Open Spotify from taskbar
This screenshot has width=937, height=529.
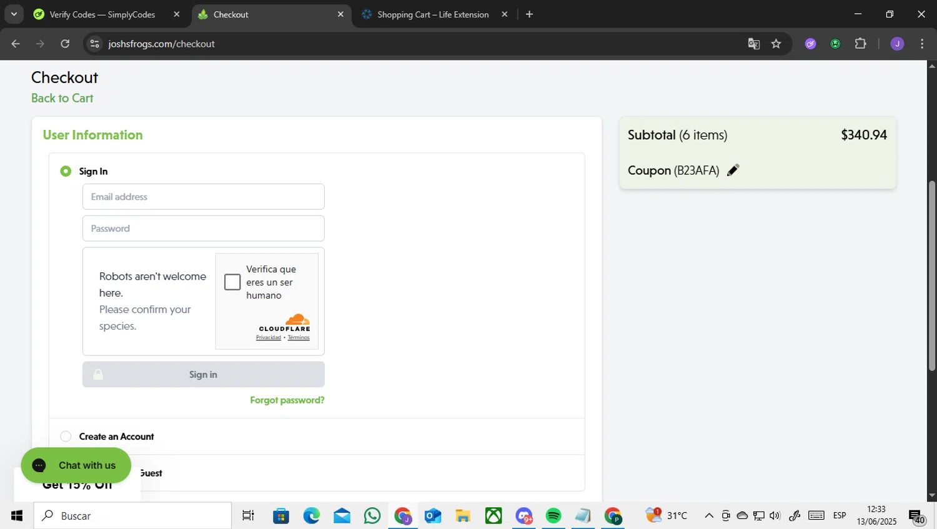click(x=553, y=516)
